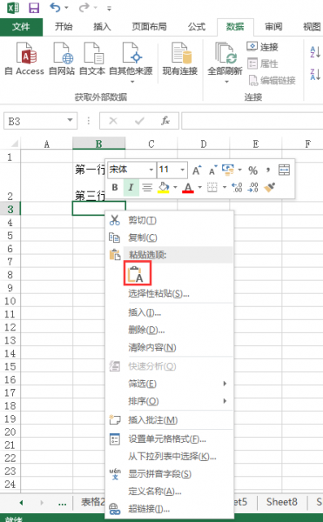Choose 复制(C) from context menu

[169, 238]
